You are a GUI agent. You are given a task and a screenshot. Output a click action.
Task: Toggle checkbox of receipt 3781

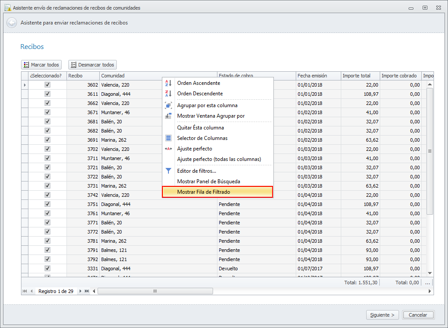click(x=47, y=241)
